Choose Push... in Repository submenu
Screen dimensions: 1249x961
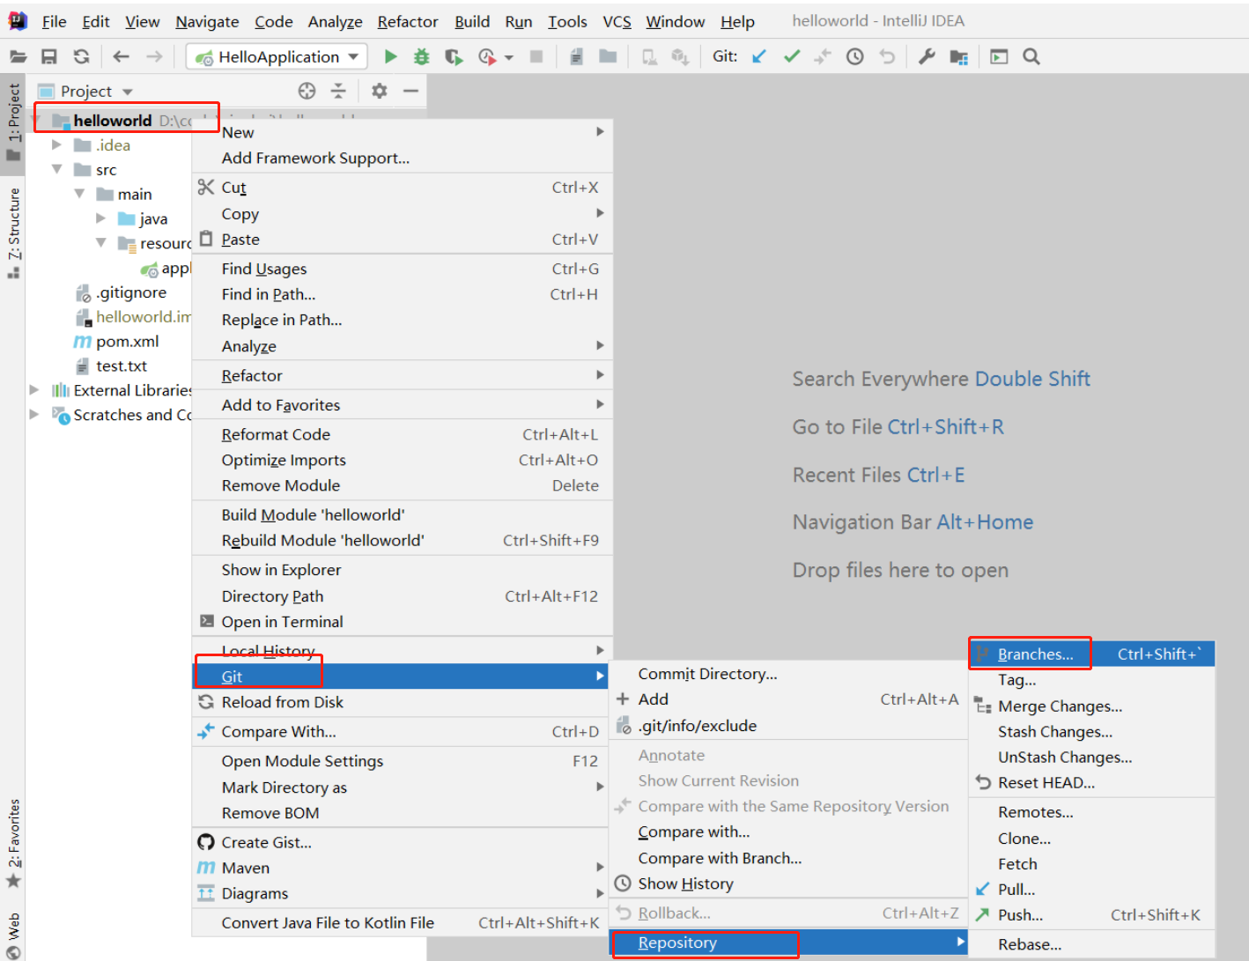(1092, 915)
